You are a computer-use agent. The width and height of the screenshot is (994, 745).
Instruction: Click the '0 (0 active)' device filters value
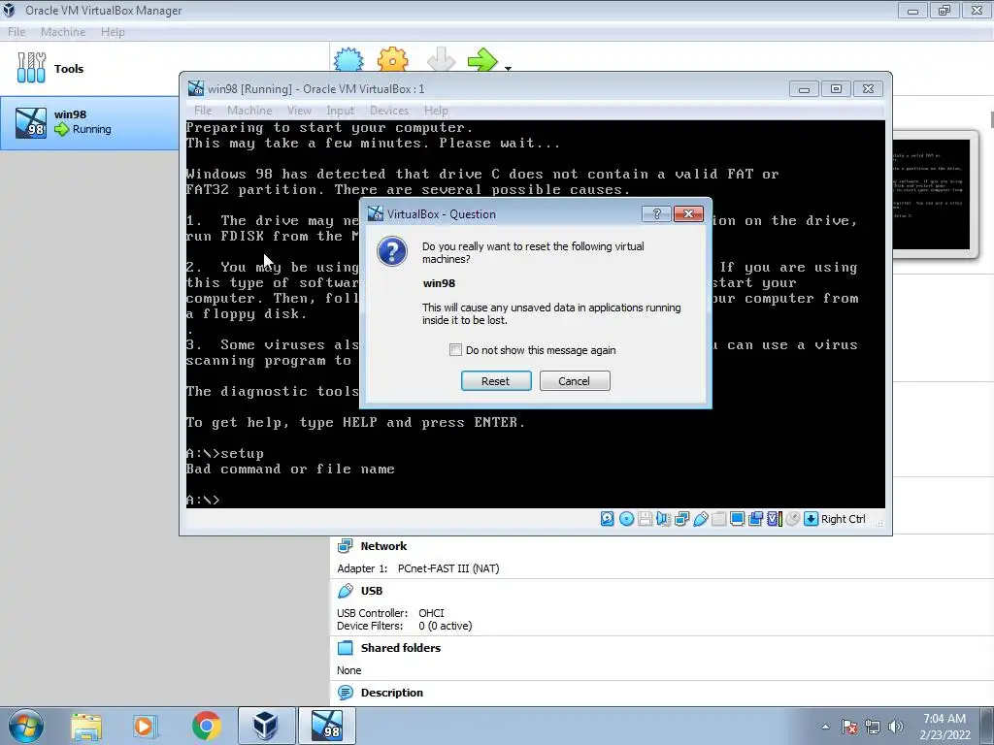click(445, 626)
